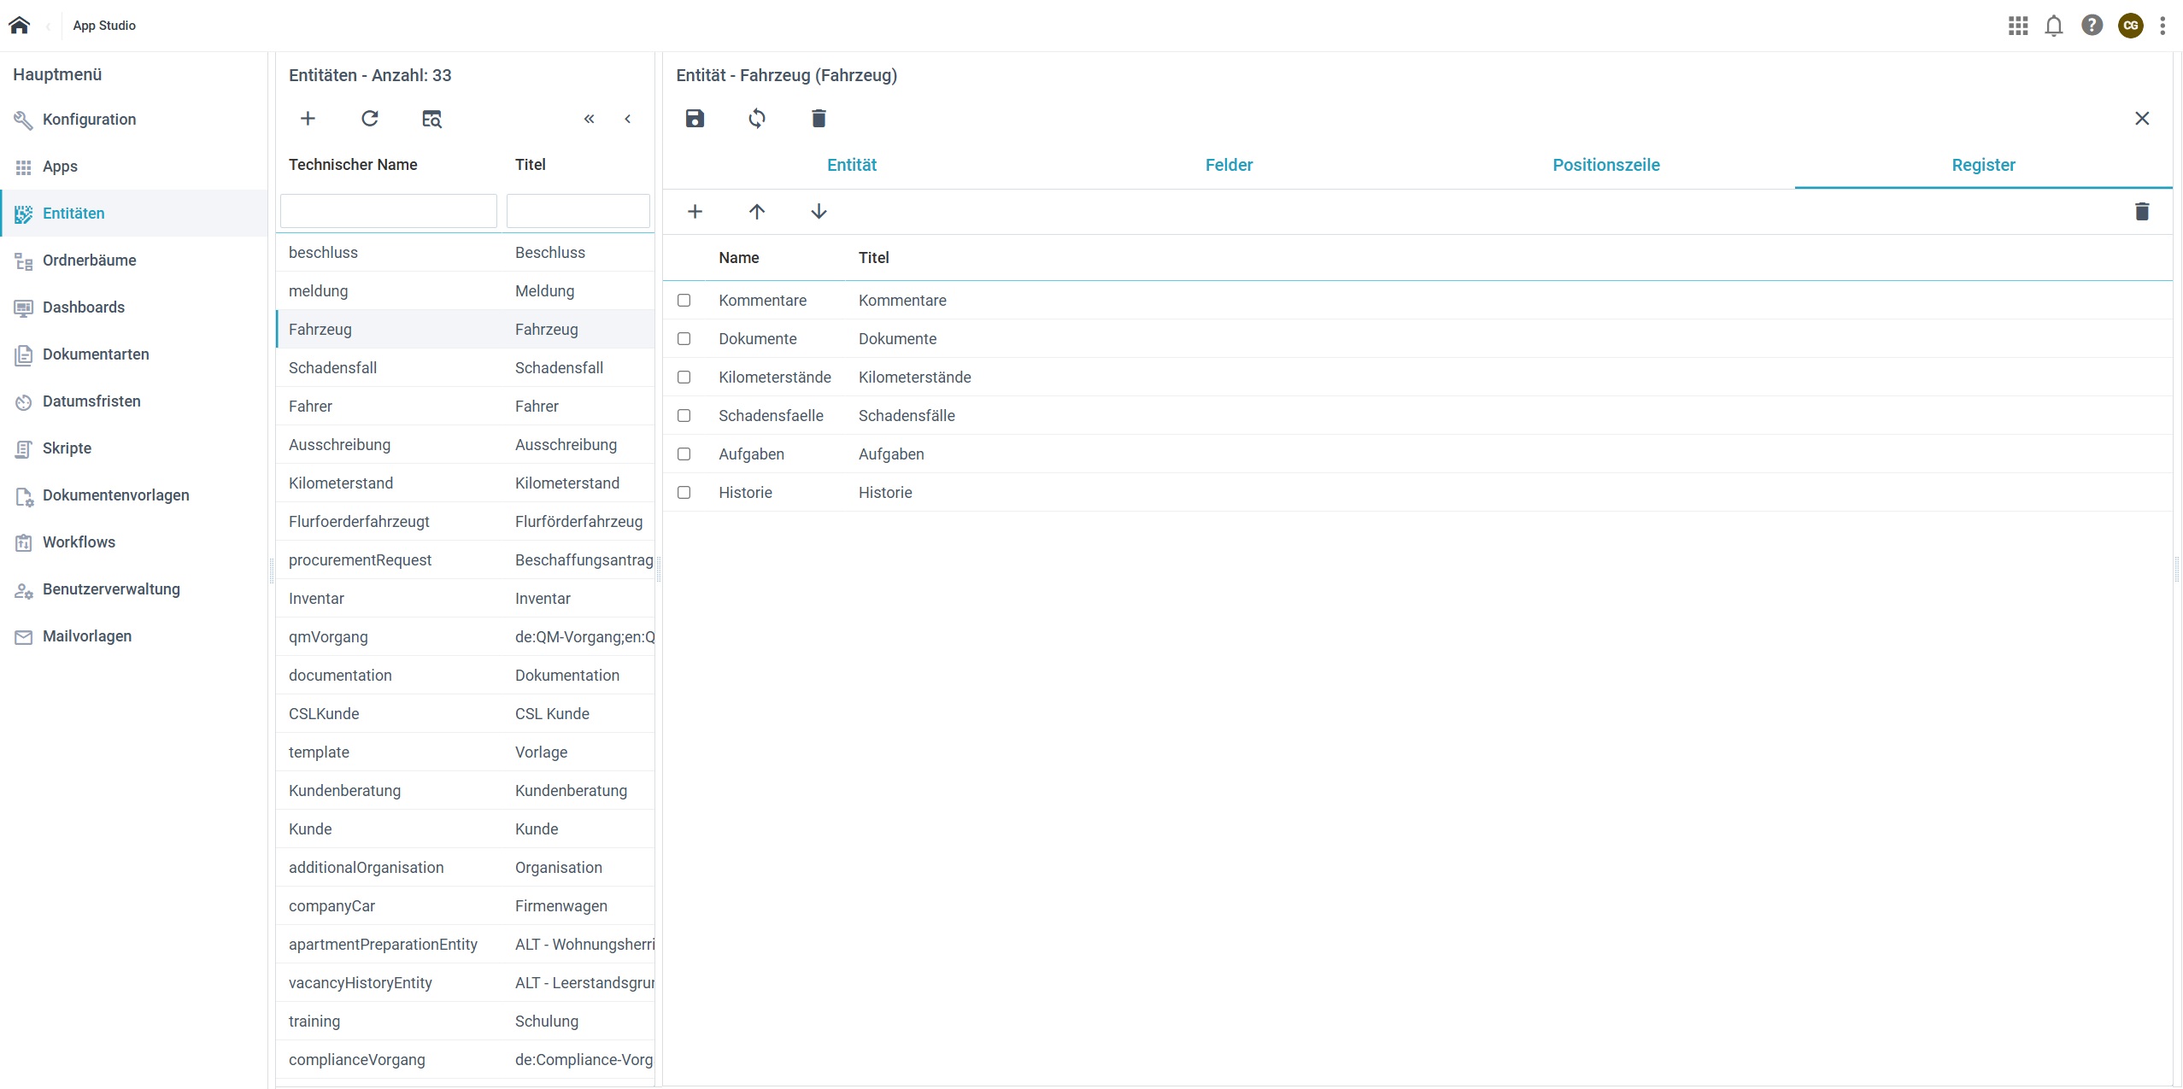Image resolution: width=2183 pixels, height=1089 pixels.
Task: Switch to the Felder tab
Action: [x=1228, y=165]
